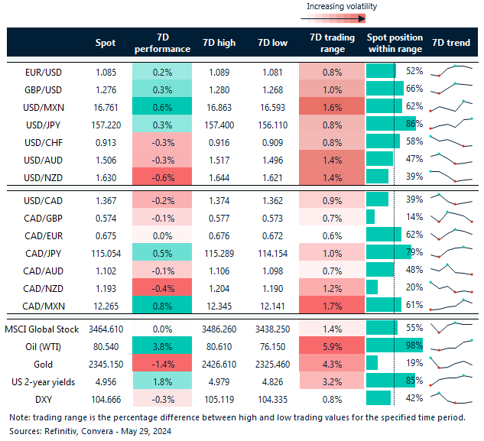Click the CAD/GBP spot position bar
This screenshot has height=441, width=484.
[x=371, y=217]
